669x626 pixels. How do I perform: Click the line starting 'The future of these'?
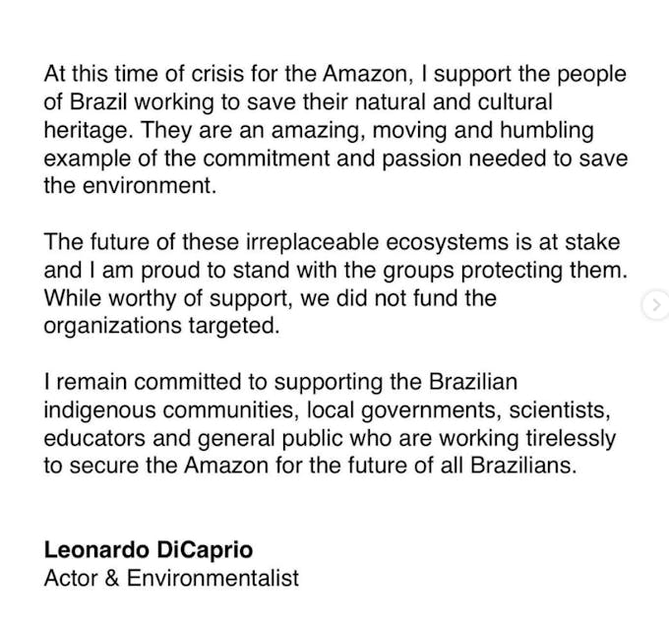(332, 242)
